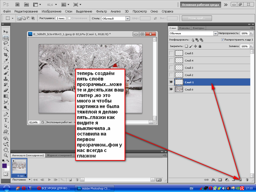Viewport: 256px width, 192px height.
Task: Click the foreground color swatch
Action: [4, 166]
